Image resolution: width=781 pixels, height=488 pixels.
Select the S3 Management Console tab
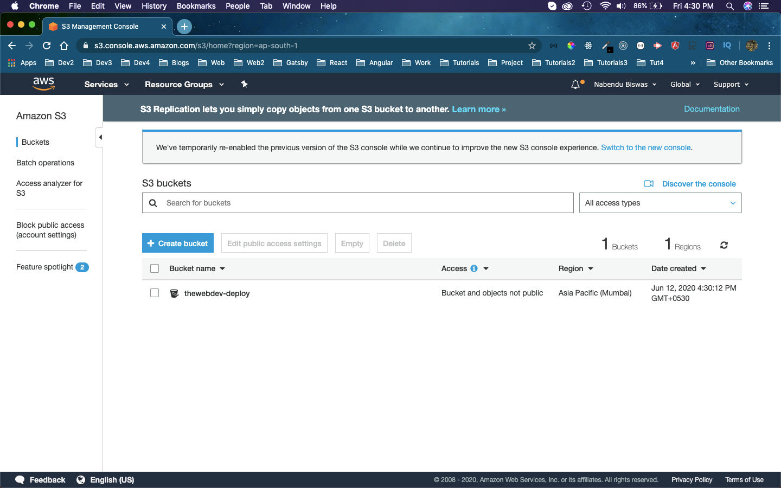tap(107, 26)
